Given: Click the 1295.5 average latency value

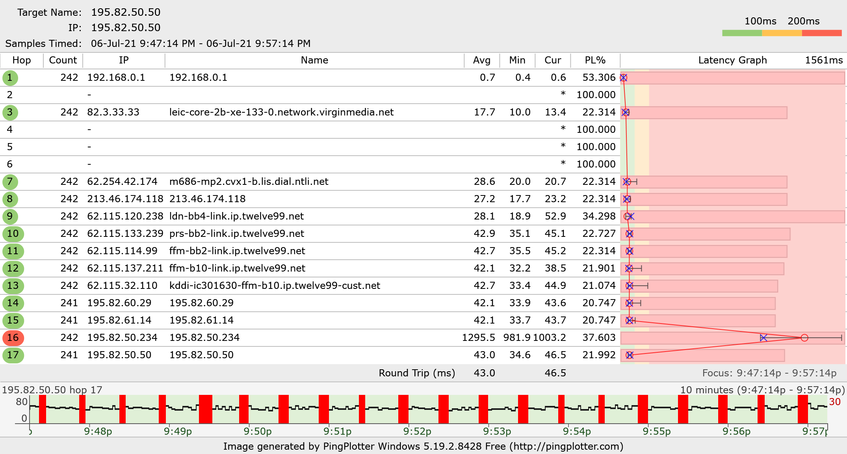Looking at the screenshot, I should tap(478, 338).
